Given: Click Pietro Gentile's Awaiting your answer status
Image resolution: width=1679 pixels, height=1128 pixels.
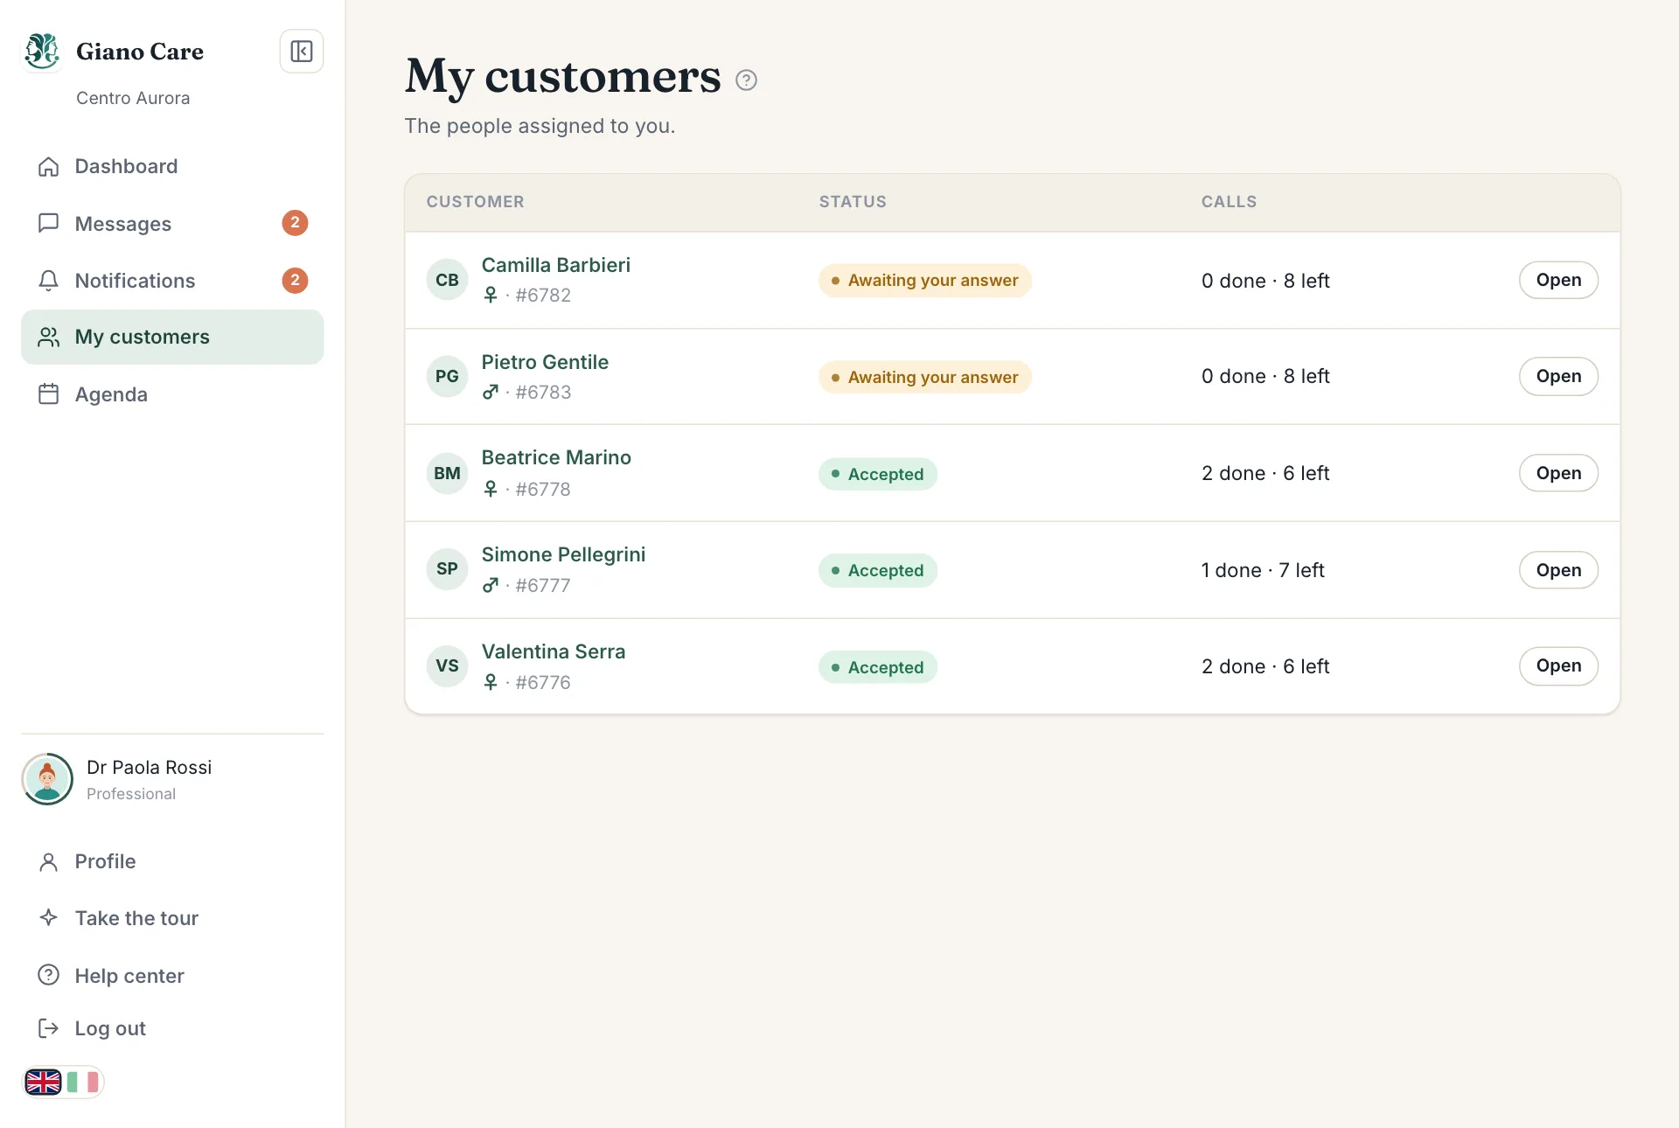Looking at the screenshot, I should pyautogui.click(x=925, y=378).
